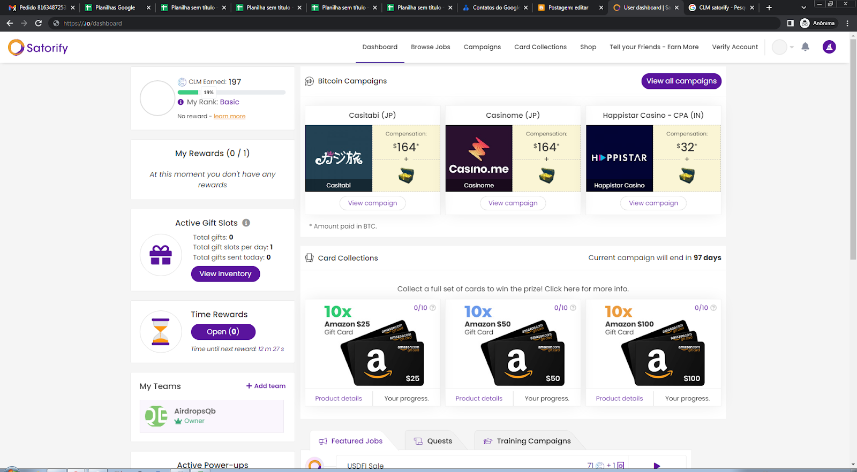Open Your progress for Amazon $25 card
857x472 pixels.
coord(407,399)
